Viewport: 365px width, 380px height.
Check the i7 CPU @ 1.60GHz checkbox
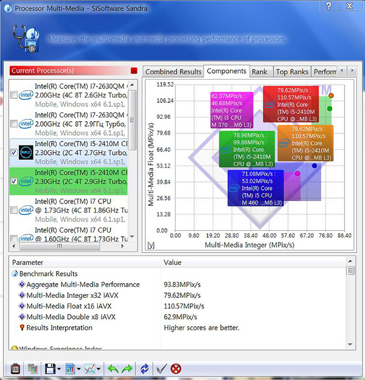click(14, 238)
